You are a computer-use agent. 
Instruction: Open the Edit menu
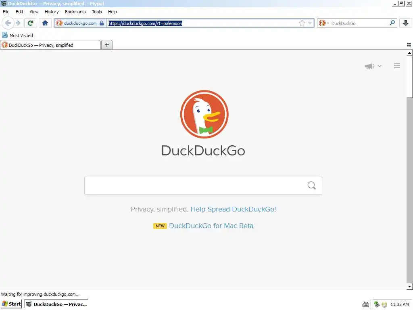coord(19,12)
